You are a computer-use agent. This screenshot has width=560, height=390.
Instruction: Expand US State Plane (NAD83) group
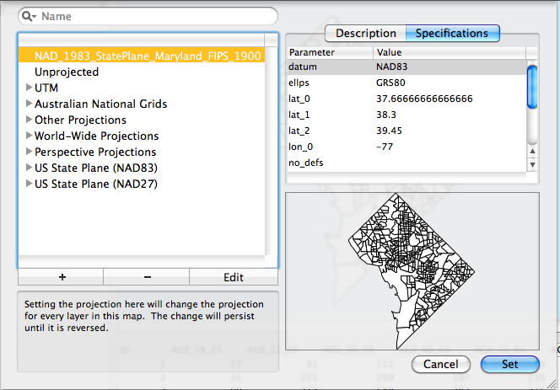pyautogui.click(x=27, y=168)
